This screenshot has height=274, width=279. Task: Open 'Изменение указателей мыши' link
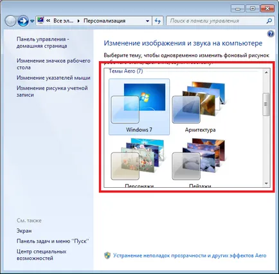tap(53, 78)
